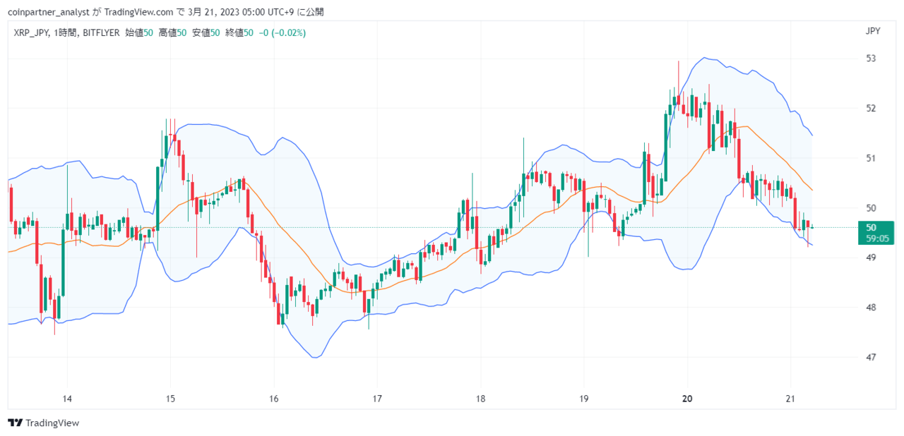
Task: Click the current price label 50
Action: click(871, 227)
